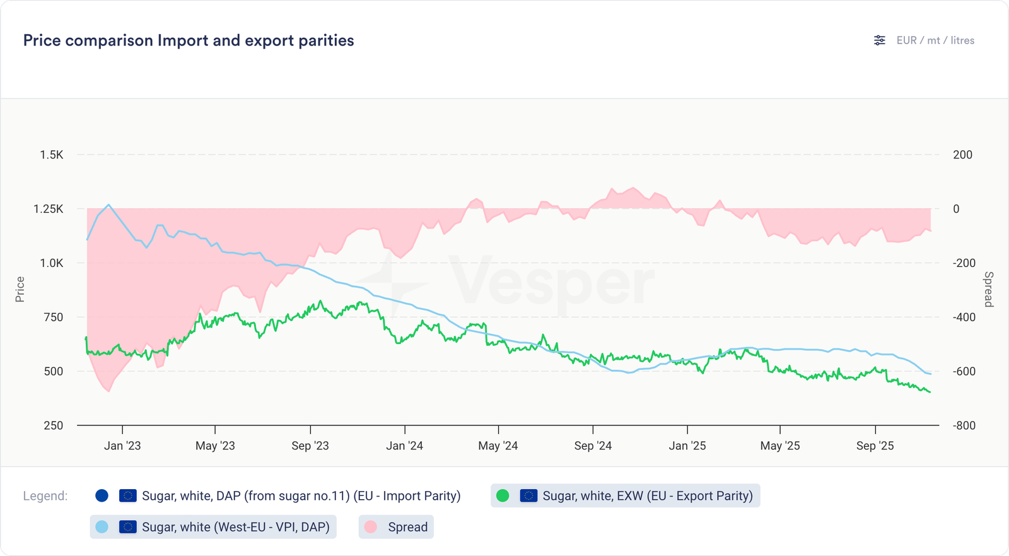
Task: Toggle the EXW Export Parity series label
Action: click(x=648, y=496)
